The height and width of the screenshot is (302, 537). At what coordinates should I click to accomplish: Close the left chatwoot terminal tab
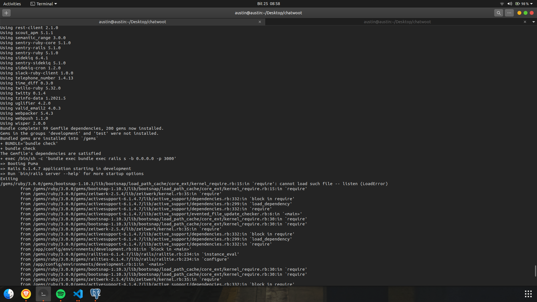[x=260, y=22]
